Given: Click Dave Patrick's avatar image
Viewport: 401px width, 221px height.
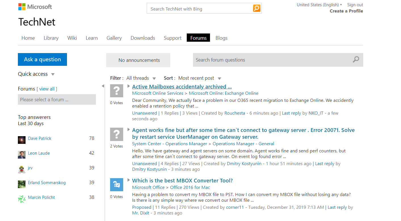Looking at the screenshot, I should pos(22,140).
